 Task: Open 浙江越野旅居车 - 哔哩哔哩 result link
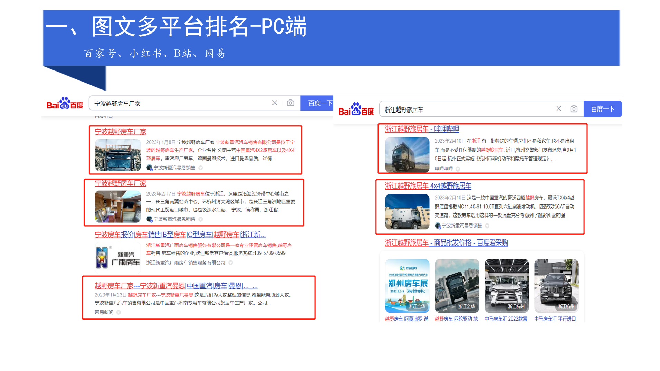coord(422,129)
